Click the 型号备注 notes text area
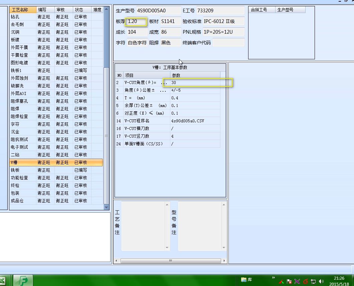 click(200, 226)
